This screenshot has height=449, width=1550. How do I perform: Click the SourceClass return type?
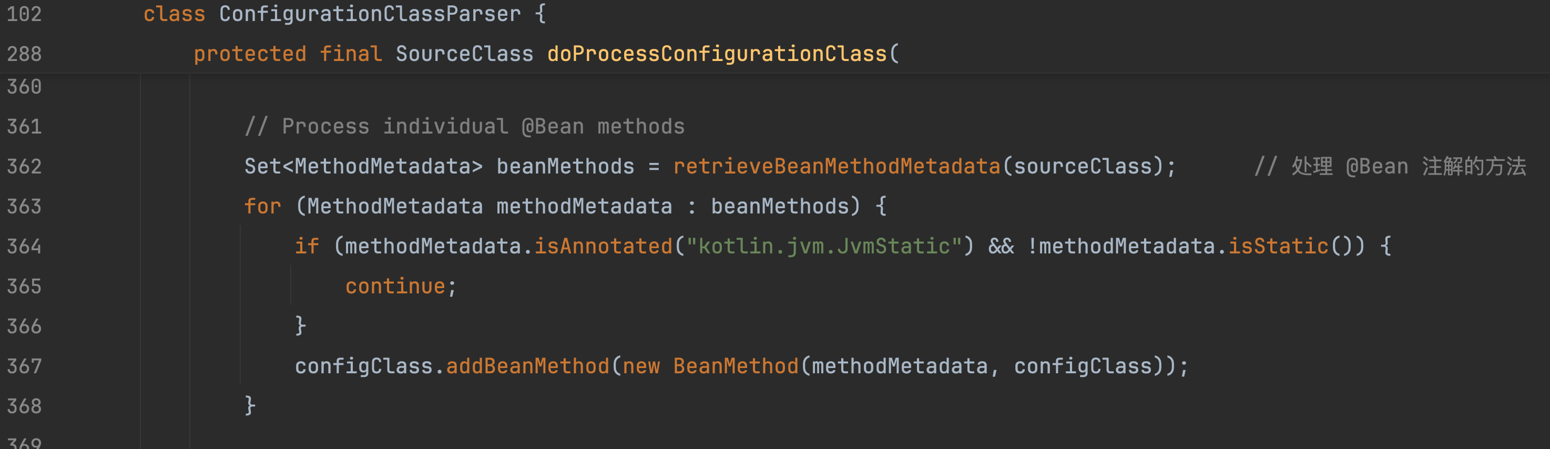[464, 54]
